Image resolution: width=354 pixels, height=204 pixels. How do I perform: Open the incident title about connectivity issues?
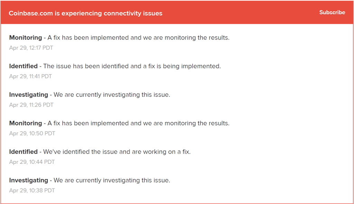point(86,13)
